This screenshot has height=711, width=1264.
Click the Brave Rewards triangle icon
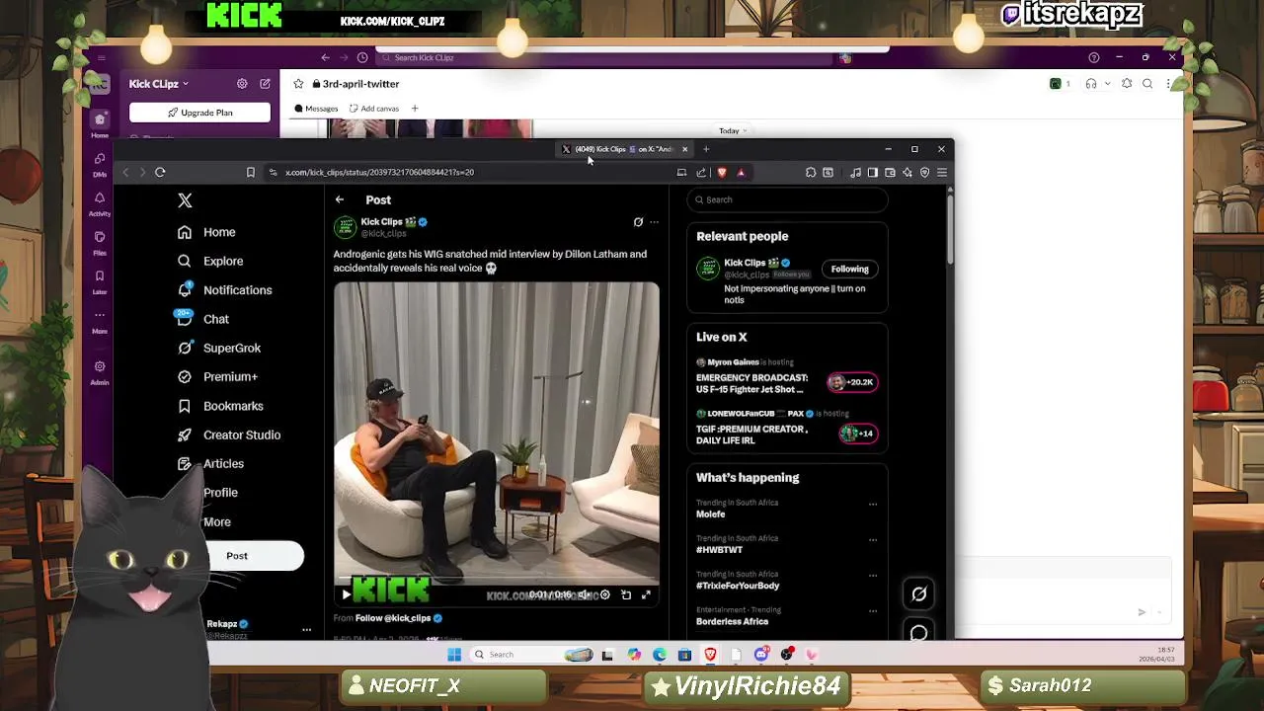[x=741, y=172]
